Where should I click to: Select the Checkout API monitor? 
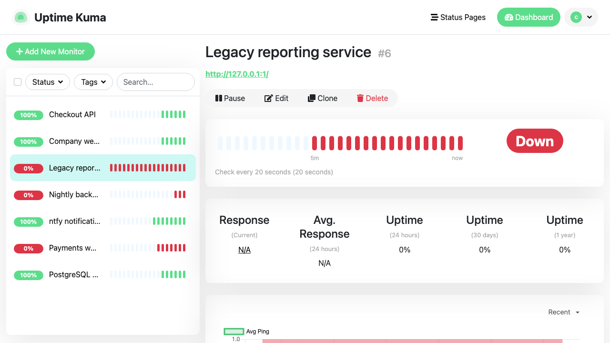click(103, 114)
